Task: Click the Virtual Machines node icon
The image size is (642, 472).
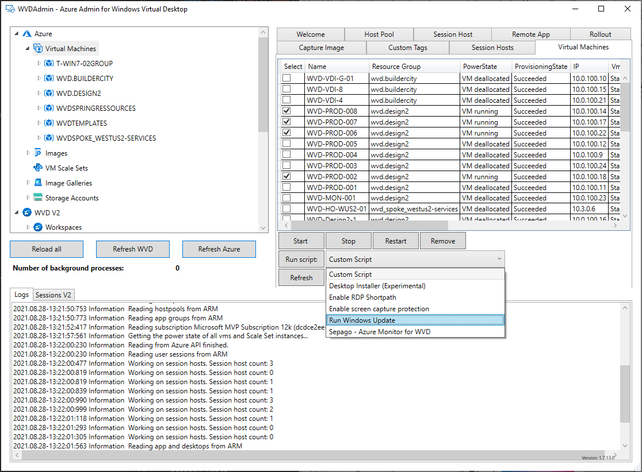Action: tap(37, 49)
